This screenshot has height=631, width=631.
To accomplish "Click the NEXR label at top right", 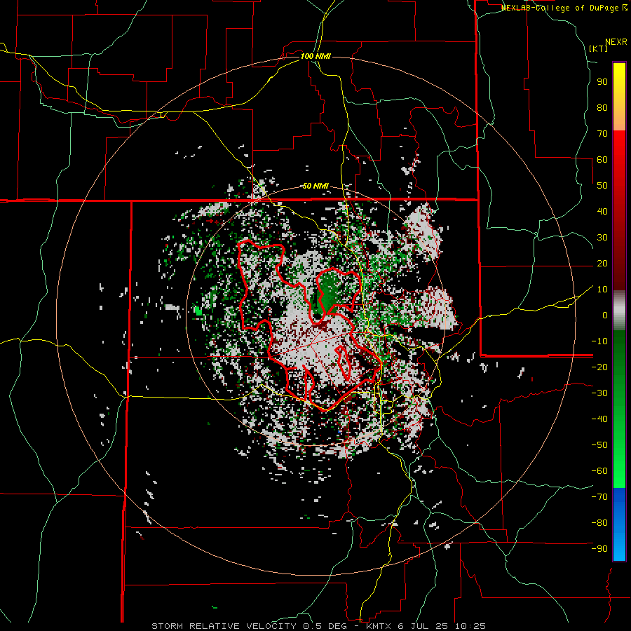I will pyautogui.click(x=616, y=42).
